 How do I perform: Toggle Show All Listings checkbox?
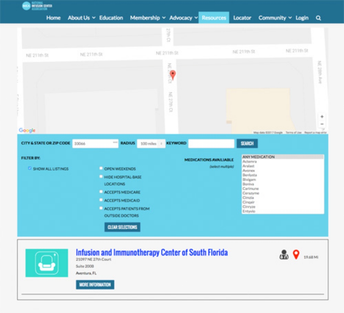click(x=30, y=168)
